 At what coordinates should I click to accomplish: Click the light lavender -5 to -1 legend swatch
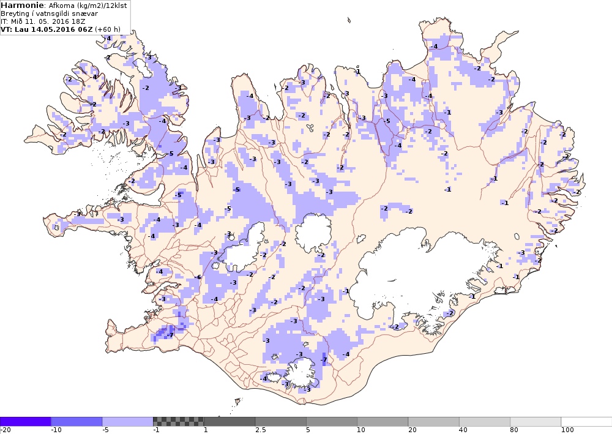click(x=128, y=422)
